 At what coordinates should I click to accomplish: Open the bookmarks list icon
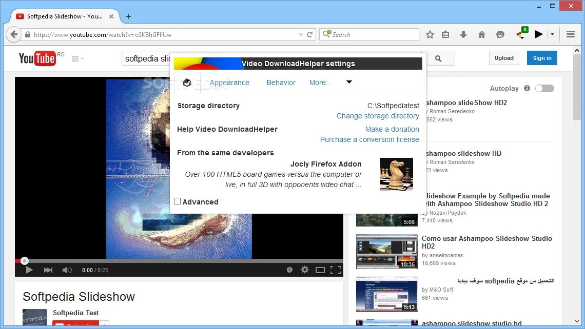tap(445, 35)
